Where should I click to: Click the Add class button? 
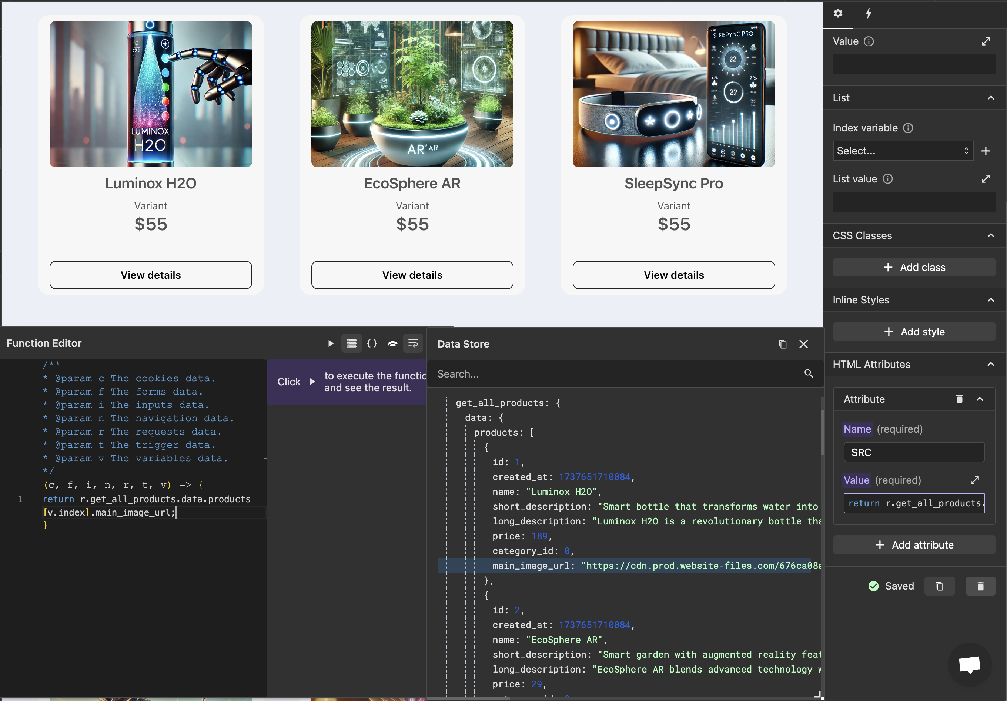click(914, 267)
